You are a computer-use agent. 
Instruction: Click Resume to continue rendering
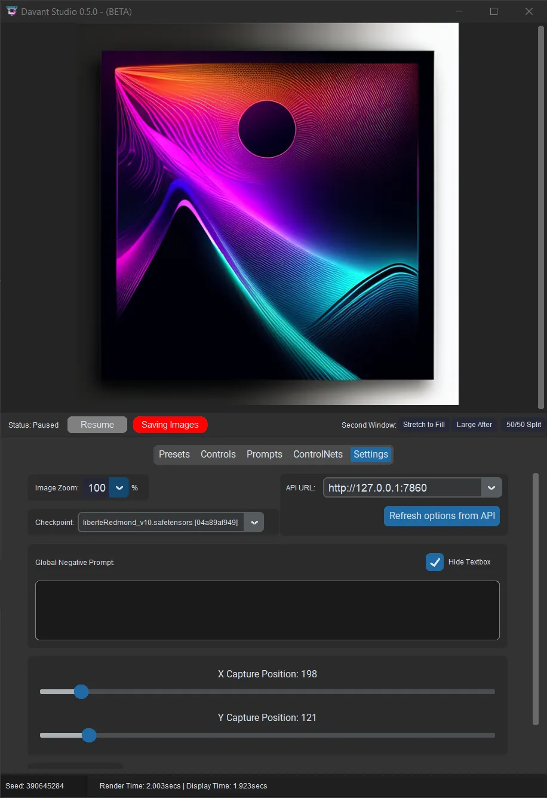pyautogui.click(x=97, y=425)
